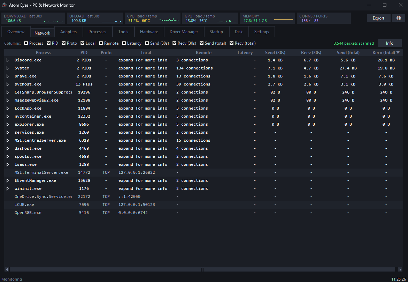Open the settings gear icon
The height and width of the screenshot is (282, 408).
point(399,18)
